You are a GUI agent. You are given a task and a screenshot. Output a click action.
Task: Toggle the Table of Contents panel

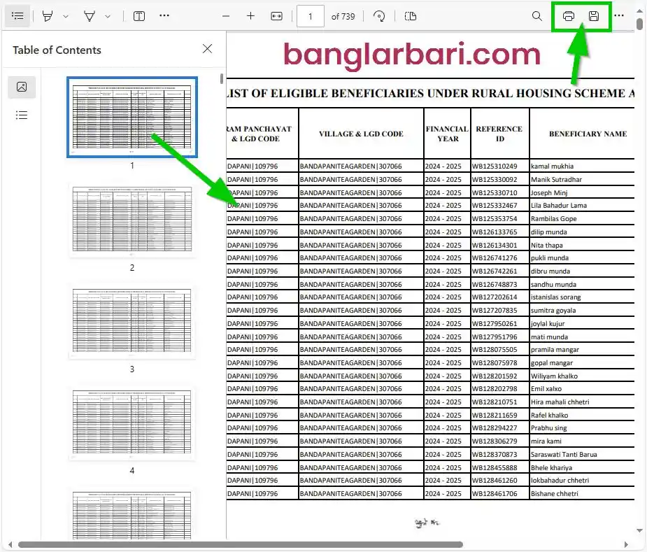click(x=17, y=16)
